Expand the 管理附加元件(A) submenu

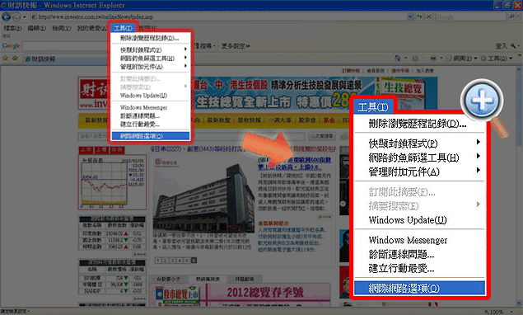tap(185, 66)
